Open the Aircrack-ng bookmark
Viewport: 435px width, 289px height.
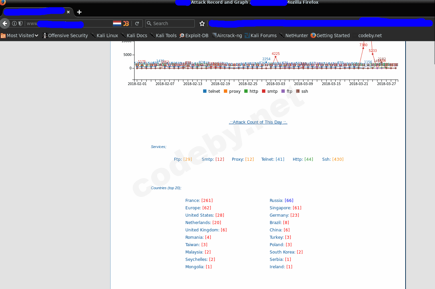click(227, 35)
